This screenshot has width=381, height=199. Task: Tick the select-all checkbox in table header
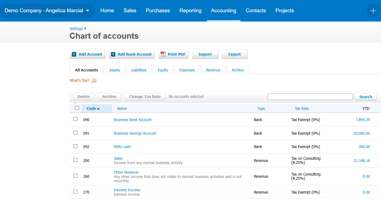click(x=77, y=108)
